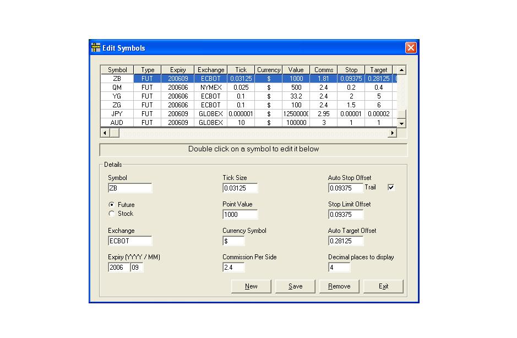This screenshot has height=338, width=517.
Task: Click the 0.4 target cell in QM row
Action: (378, 88)
